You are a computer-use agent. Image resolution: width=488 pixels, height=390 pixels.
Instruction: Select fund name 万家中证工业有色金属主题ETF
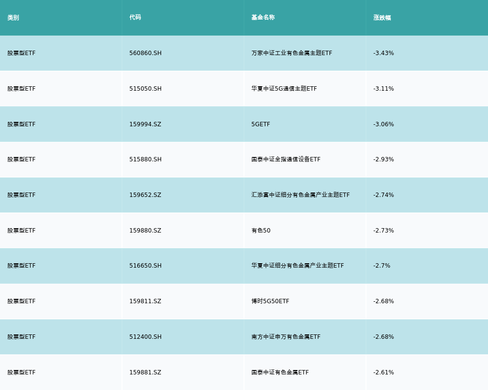click(x=292, y=53)
